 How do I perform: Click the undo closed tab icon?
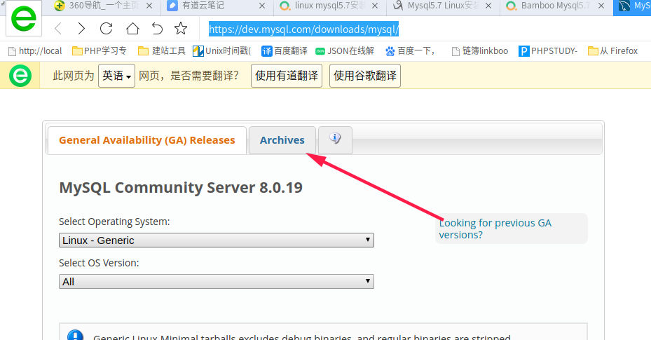coord(157,29)
